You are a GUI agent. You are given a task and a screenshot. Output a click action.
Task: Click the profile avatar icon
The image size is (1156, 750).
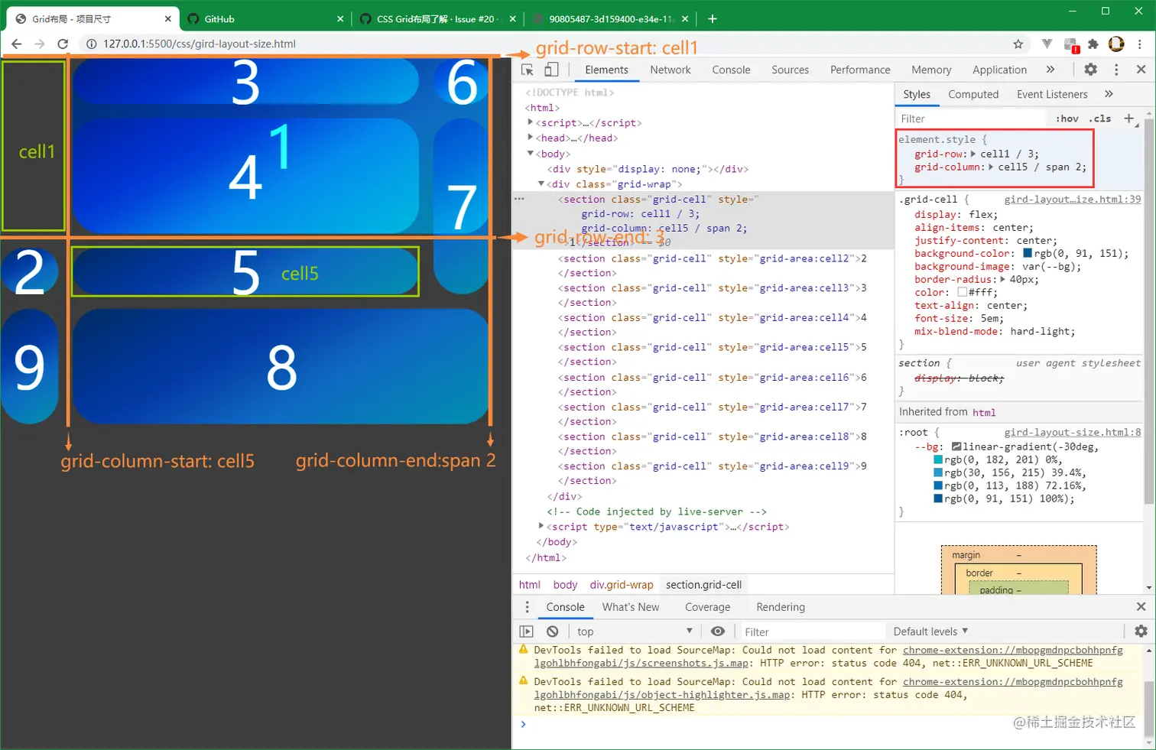pyautogui.click(x=1116, y=44)
